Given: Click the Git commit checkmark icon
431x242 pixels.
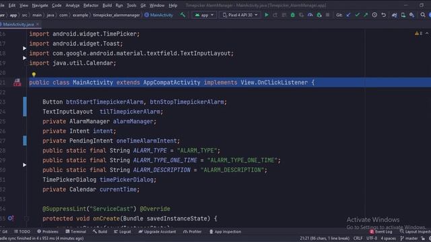Looking at the screenshot, I should tap(357, 15).
